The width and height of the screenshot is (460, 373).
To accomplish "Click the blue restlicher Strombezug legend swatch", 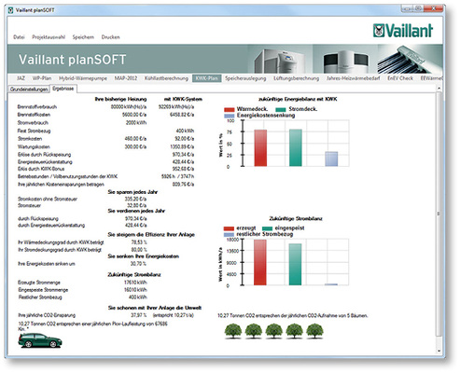I will coord(229,235).
